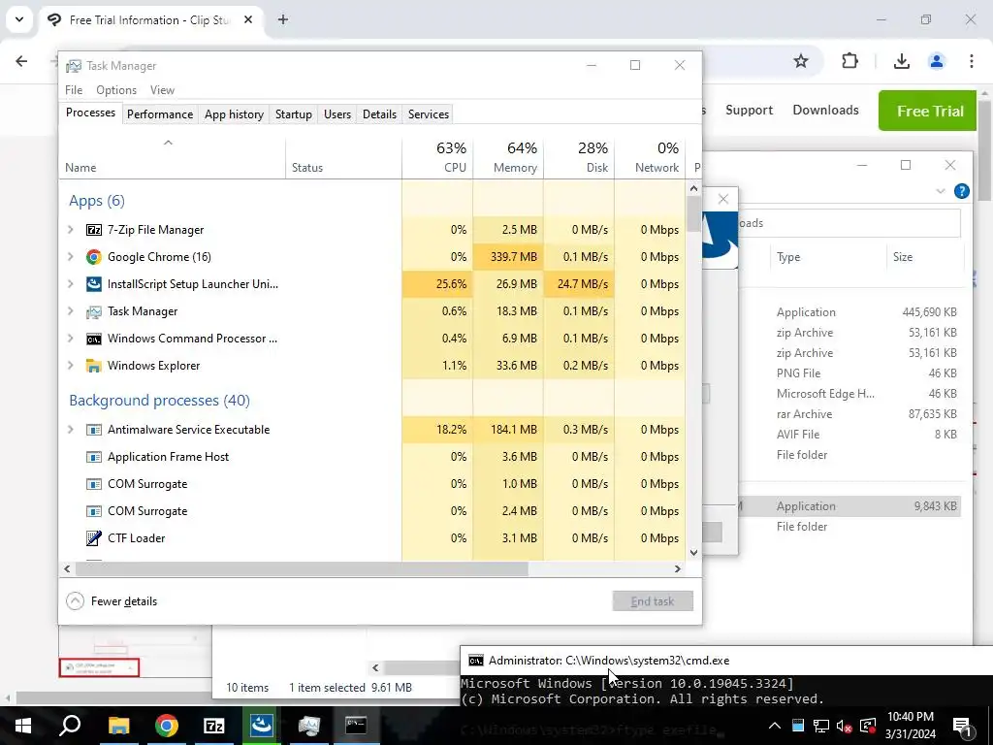The image size is (993, 745).
Task: Click the Google Chrome process icon
Action: [94, 257]
